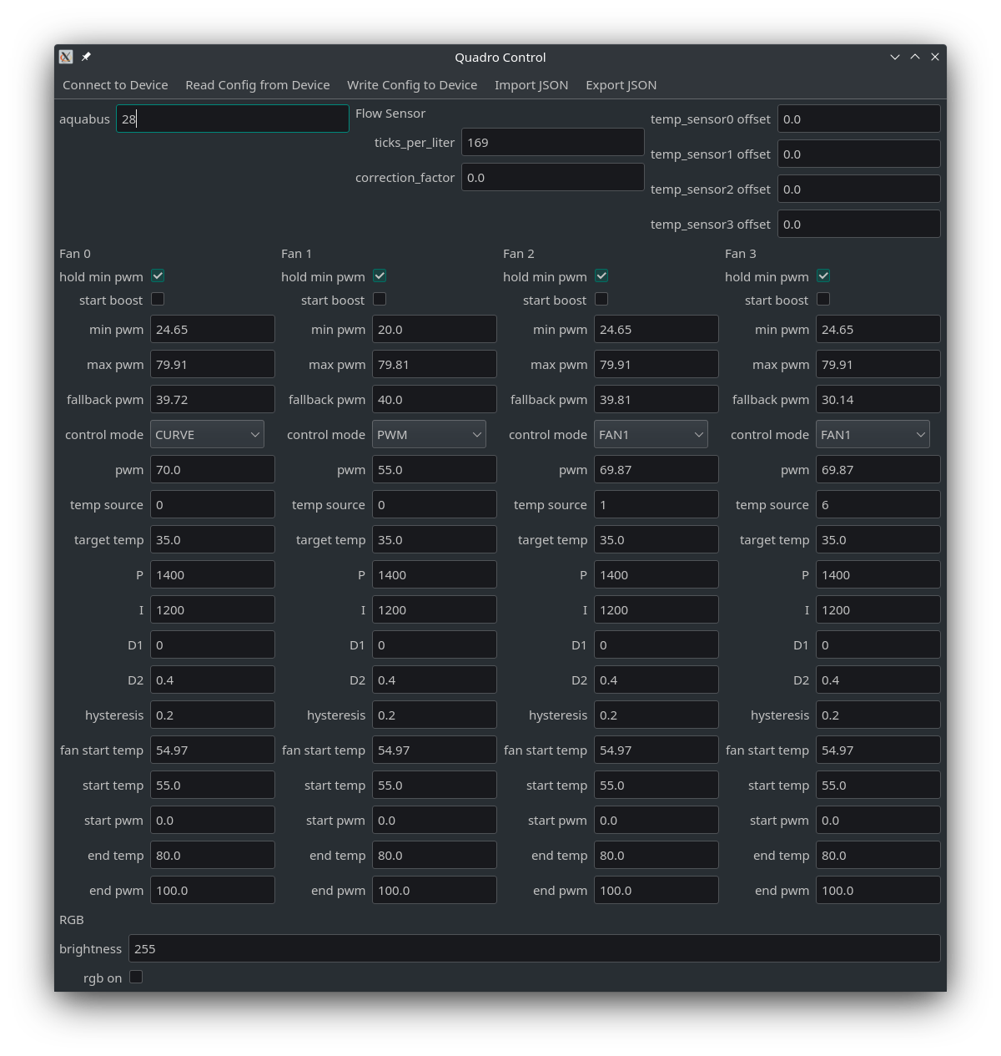This screenshot has height=1056, width=1001.
Task: Click the temp_sensor2 offset field
Action: pos(859,189)
